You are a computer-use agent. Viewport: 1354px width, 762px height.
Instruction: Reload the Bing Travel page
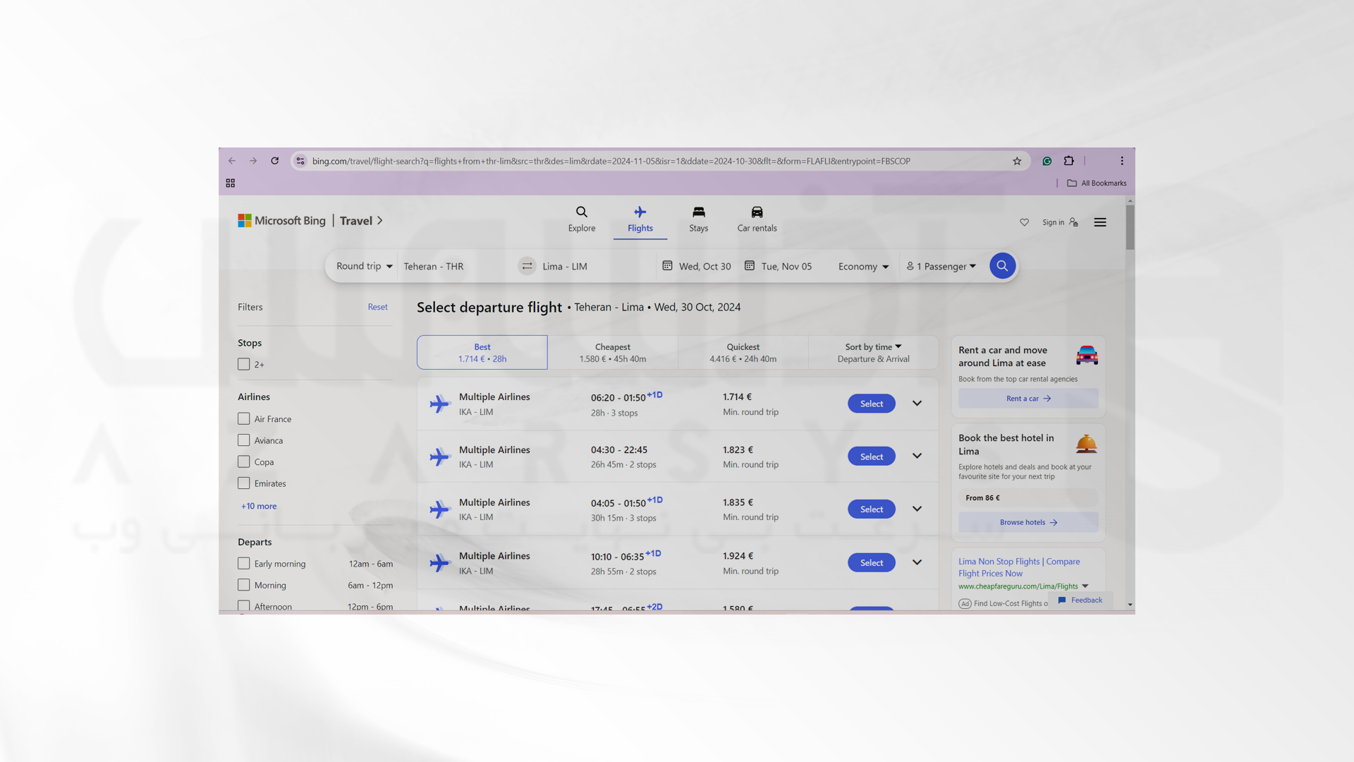(x=275, y=161)
